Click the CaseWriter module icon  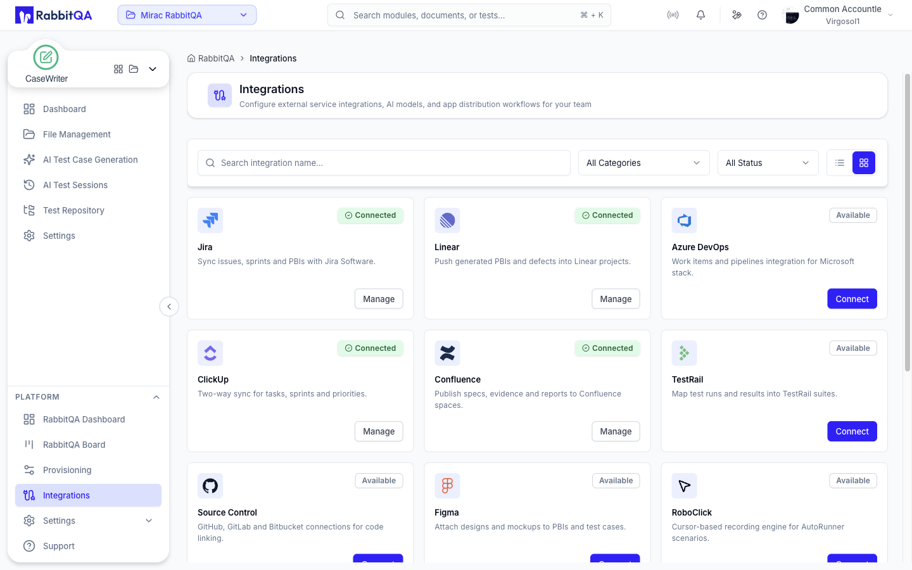pyautogui.click(x=46, y=58)
